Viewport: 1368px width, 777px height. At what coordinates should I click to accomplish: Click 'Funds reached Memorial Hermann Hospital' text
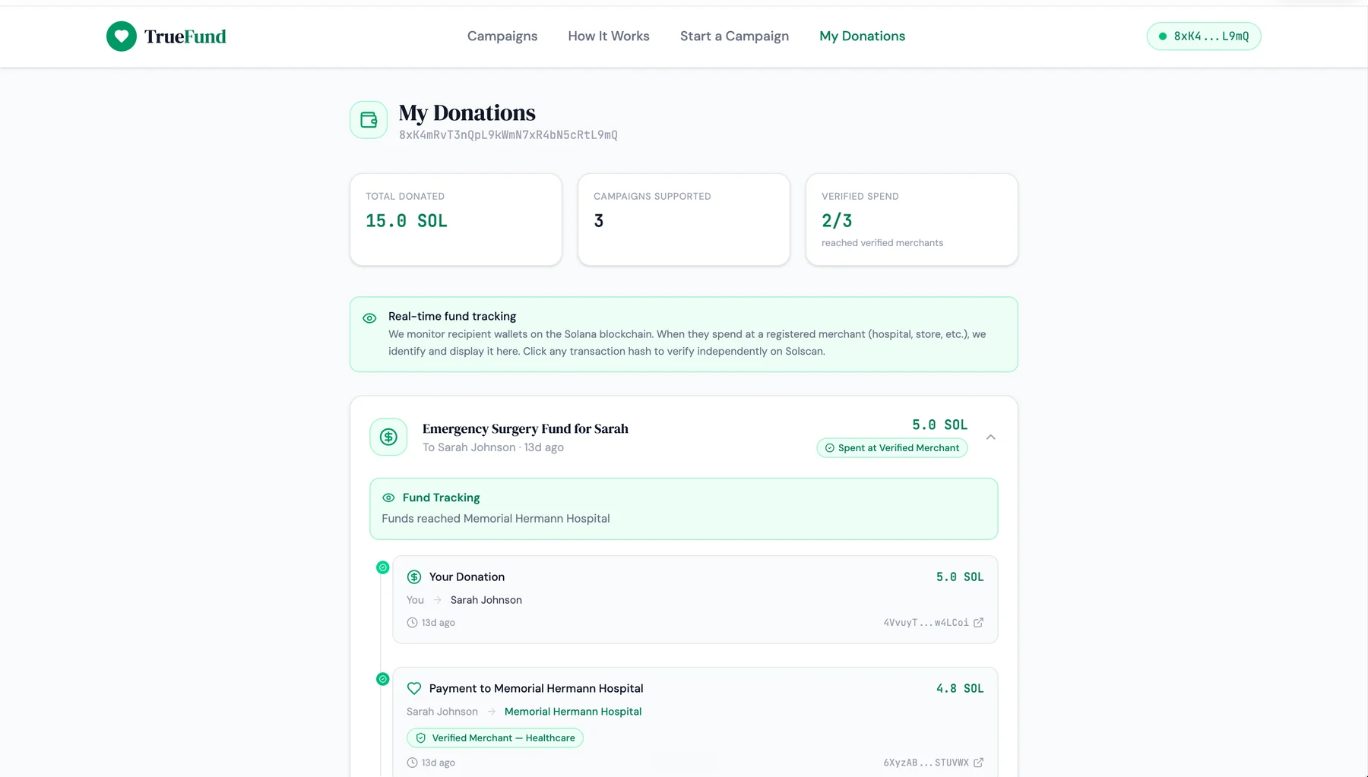click(496, 519)
